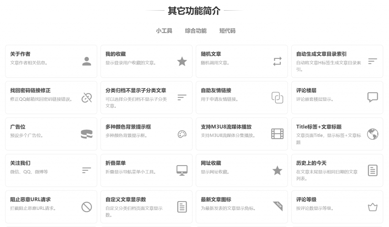Click the palette icon in 多种颜色背景提示框
This screenshot has width=389, height=227.
click(182, 134)
